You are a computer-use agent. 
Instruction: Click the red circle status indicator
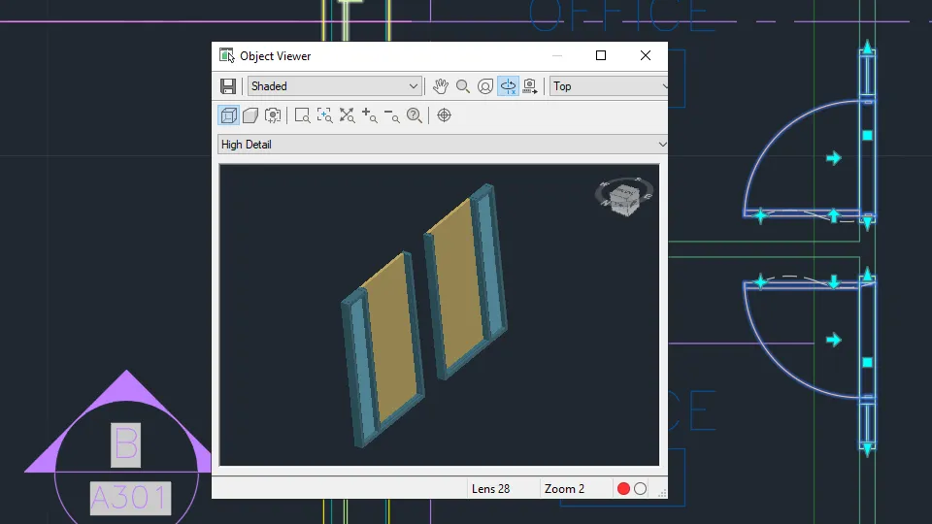(623, 488)
